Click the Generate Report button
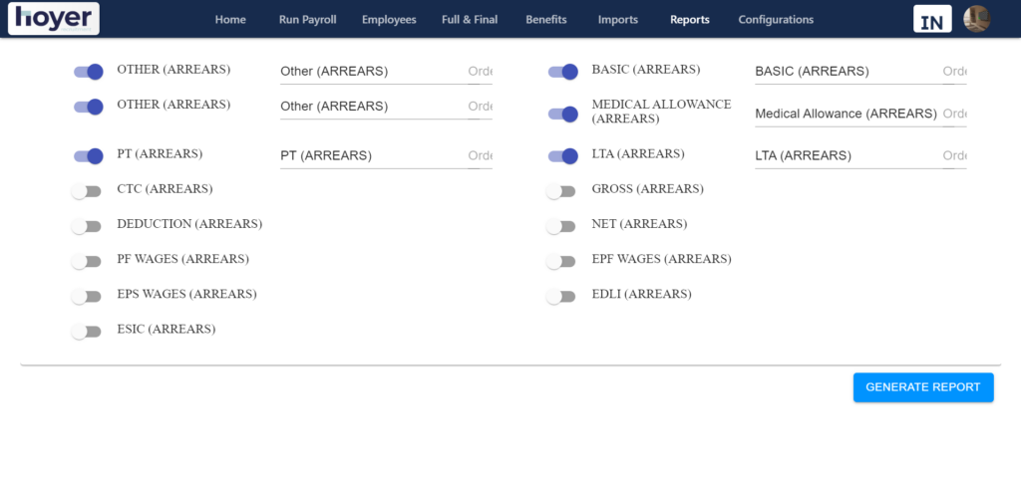The height and width of the screenshot is (478, 1021). pyautogui.click(x=923, y=387)
